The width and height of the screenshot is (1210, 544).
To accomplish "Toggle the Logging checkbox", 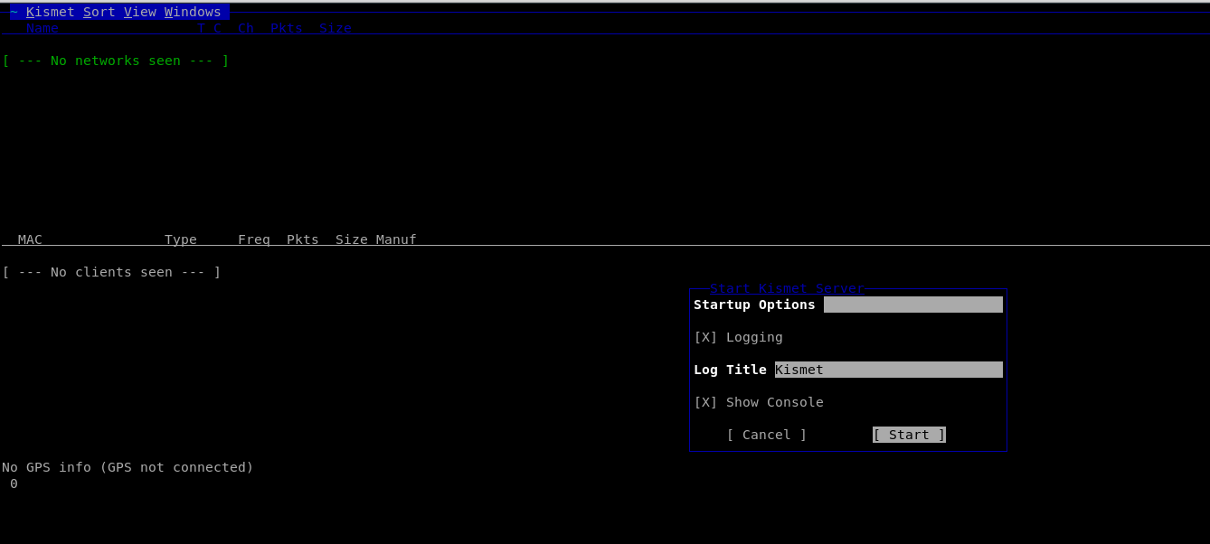I will tap(738, 337).
